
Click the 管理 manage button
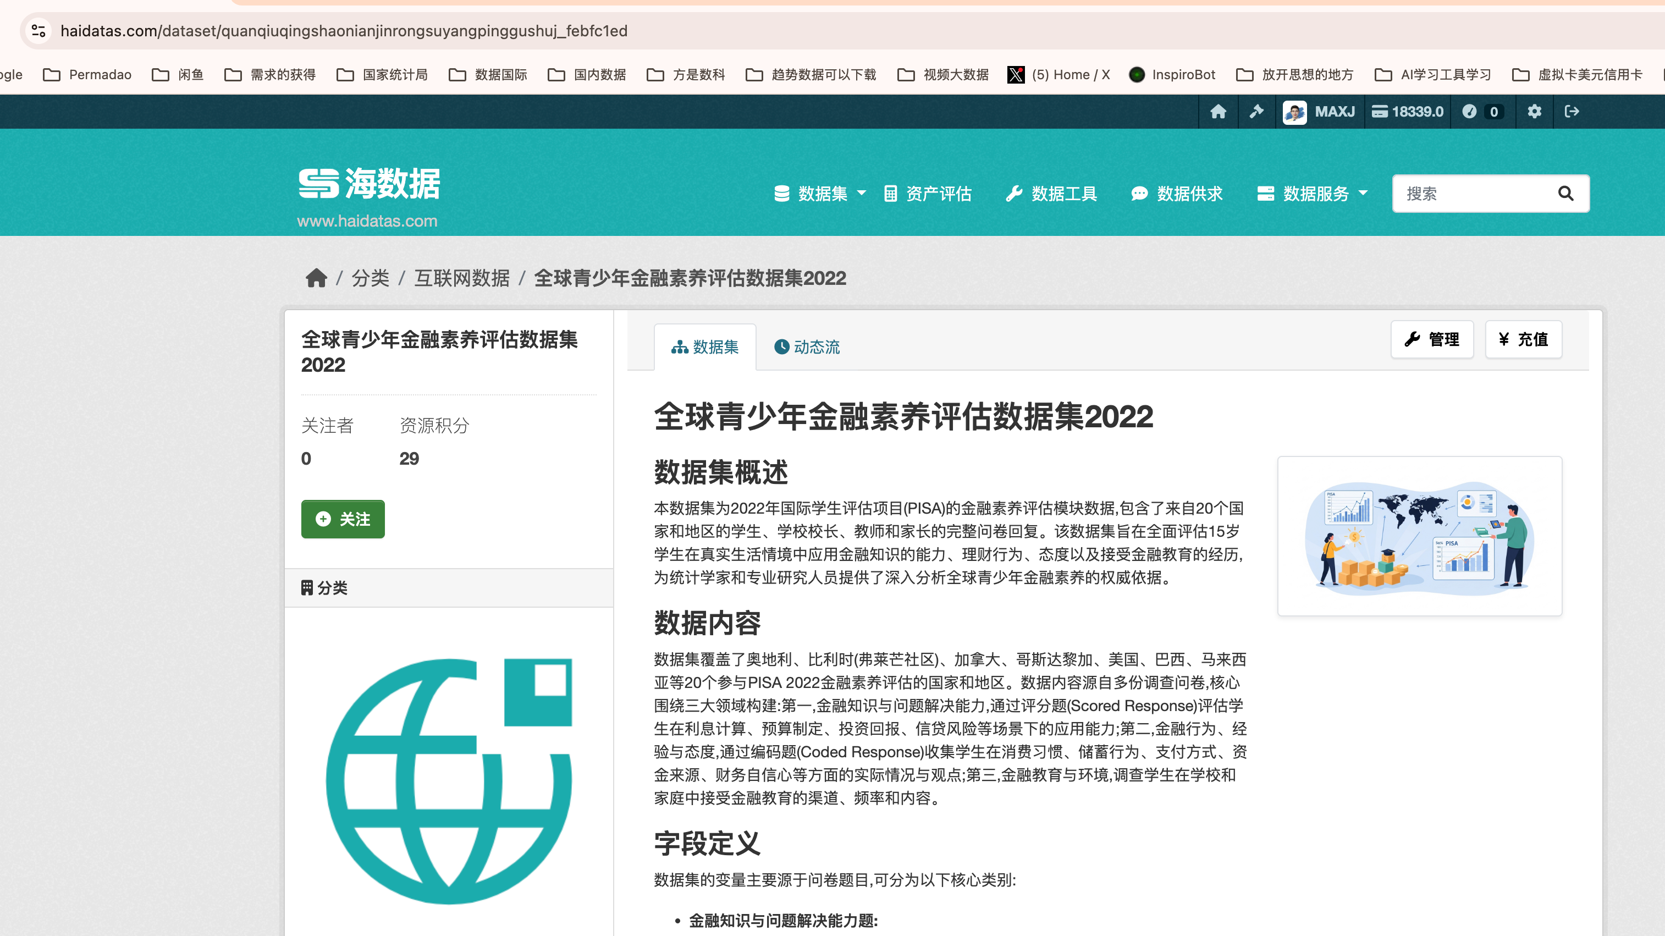coord(1432,339)
